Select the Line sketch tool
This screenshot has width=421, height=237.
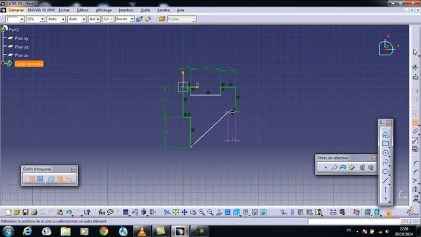385,180
